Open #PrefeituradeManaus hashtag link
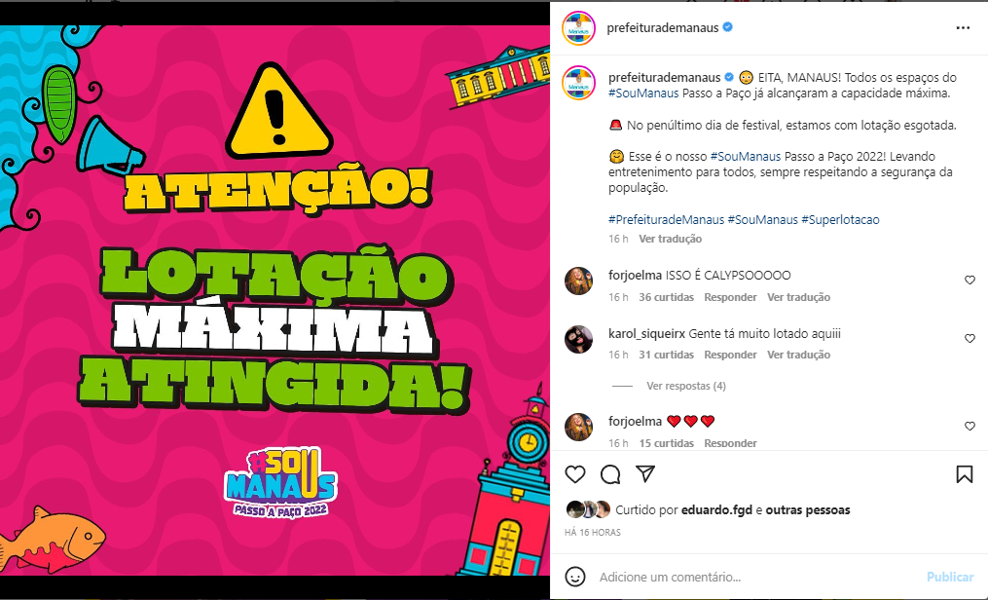The width and height of the screenshot is (988, 600). pos(666,220)
